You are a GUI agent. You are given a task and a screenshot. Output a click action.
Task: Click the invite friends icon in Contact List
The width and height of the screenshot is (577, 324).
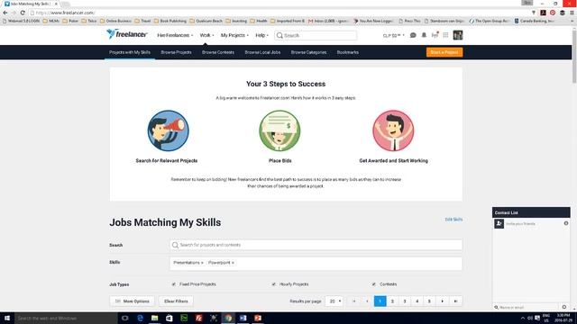(x=499, y=223)
